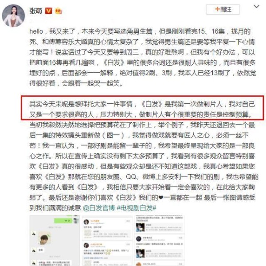Click the first paragraph starting with hello
266x266 pixels.
point(142,57)
